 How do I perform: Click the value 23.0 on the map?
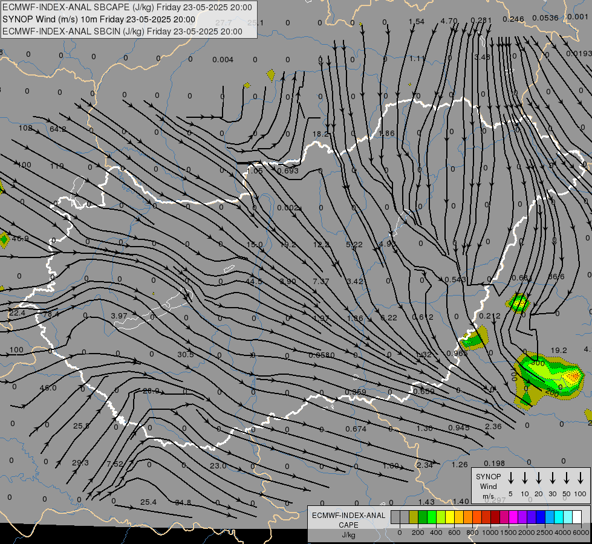point(218,465)
